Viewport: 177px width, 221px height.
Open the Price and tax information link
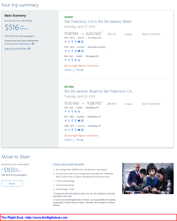click(x=18, y=44)
